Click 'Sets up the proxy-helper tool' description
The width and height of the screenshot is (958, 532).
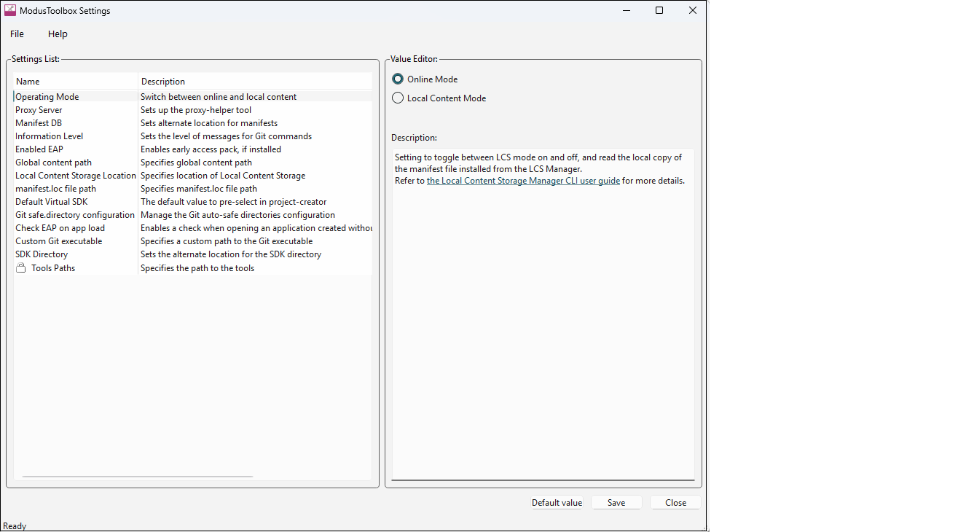tap(196, 110)
